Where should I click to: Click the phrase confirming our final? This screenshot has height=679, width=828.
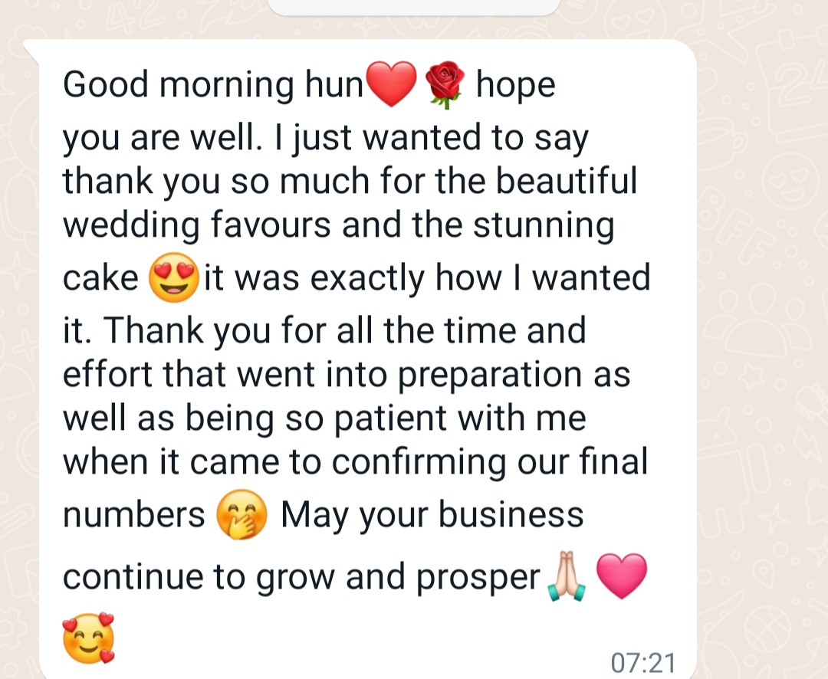tap(489, 463)
